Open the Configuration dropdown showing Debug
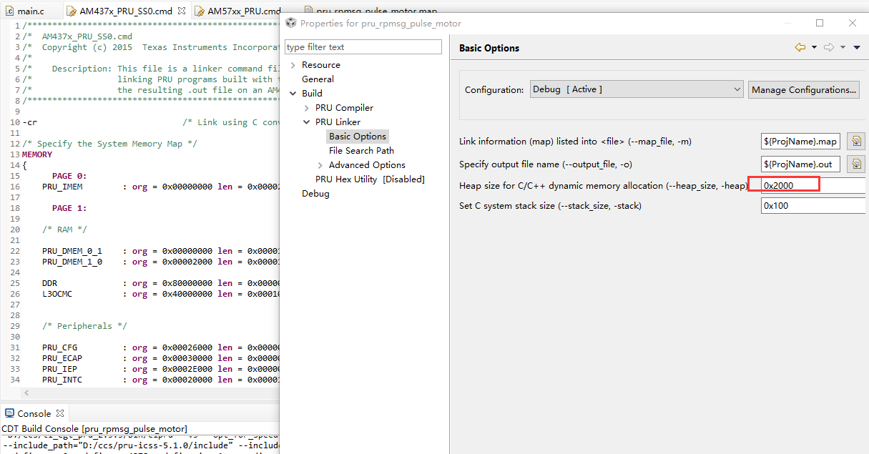The image size is (869, 454). 637,89
